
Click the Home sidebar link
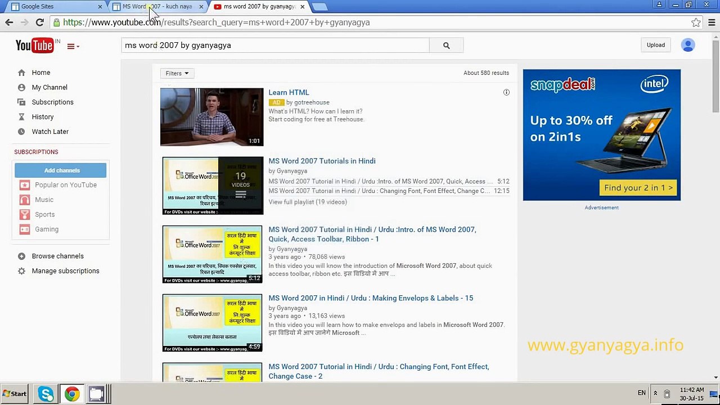41,73
